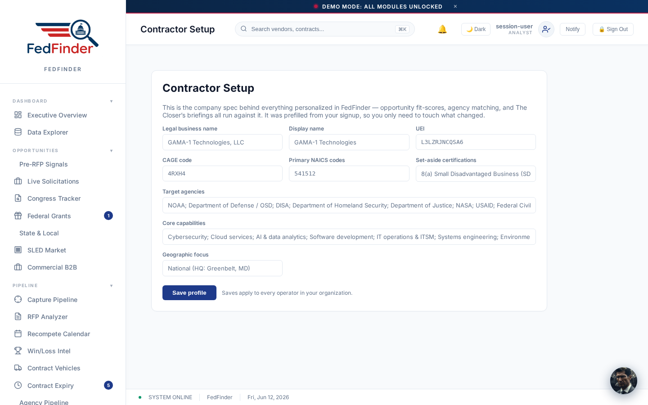Edit the Geographic focus field

click(222, 268)
